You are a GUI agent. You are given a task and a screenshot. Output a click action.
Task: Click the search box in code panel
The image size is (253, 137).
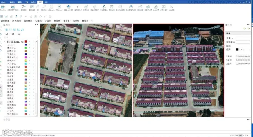point(21,38)
